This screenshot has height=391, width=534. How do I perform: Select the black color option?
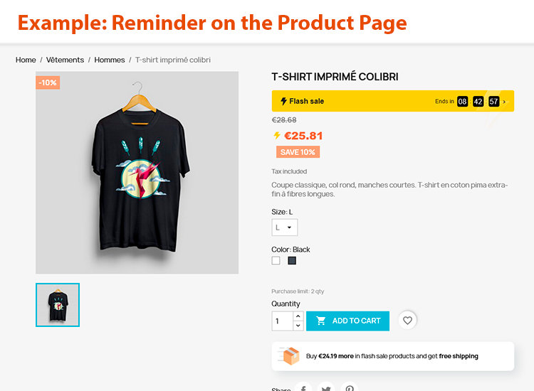click(x=292, y=261)
